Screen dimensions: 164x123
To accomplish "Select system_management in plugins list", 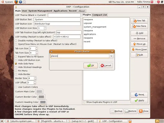I will (95, 27).
